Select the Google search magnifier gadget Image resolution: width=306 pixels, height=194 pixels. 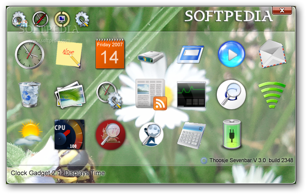click(x=231, y=95)
